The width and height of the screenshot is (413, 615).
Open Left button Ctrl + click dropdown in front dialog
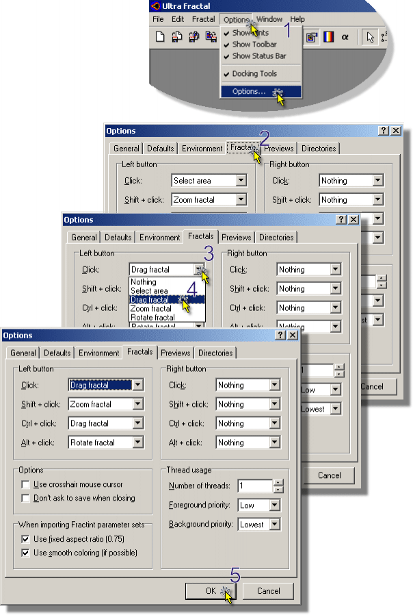(138, 423)
